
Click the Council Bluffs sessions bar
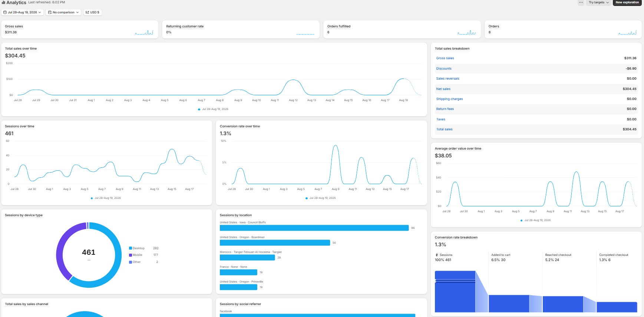click(314, 228)
